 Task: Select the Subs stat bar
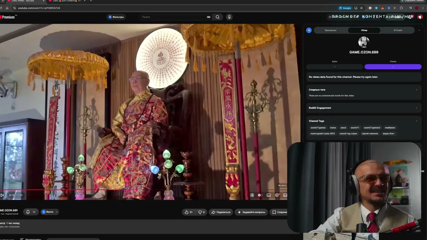[335, 67]
